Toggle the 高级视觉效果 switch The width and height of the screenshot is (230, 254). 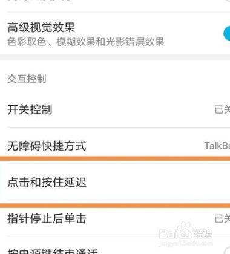tap(226, 34)
